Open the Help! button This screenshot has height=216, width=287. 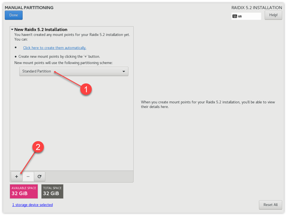coord(273,16)
